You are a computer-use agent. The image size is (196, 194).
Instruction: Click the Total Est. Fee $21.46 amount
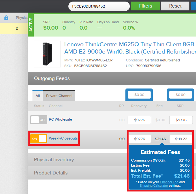coord(182,176)
